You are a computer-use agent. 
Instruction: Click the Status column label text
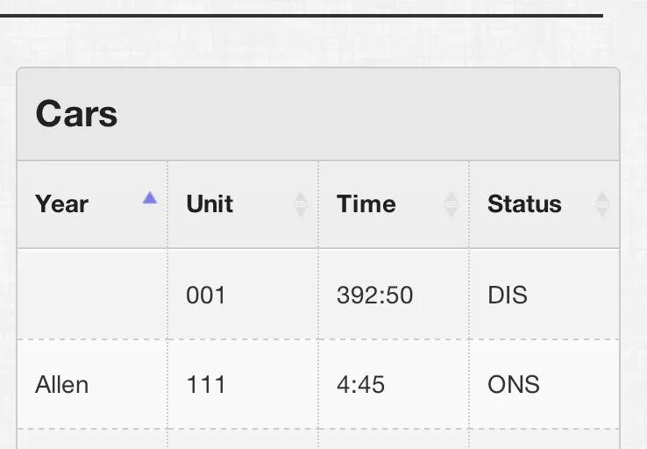pos(523,204)
